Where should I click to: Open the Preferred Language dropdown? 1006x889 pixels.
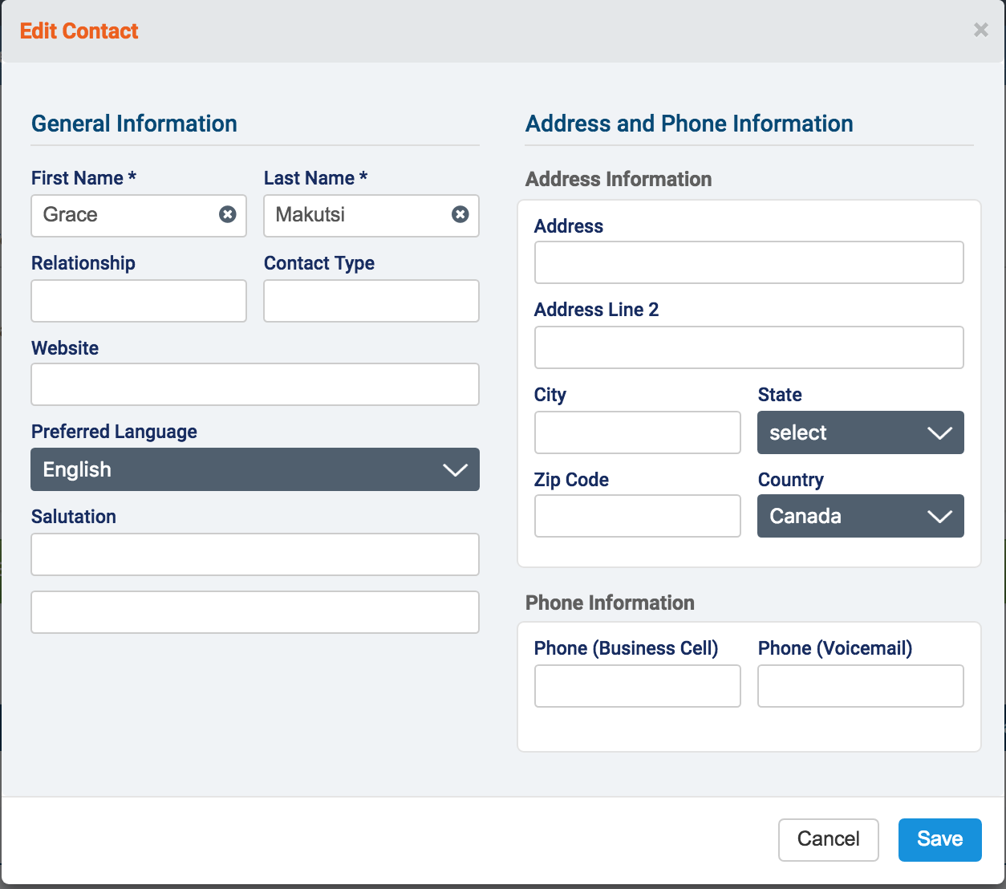pos(254,469)
